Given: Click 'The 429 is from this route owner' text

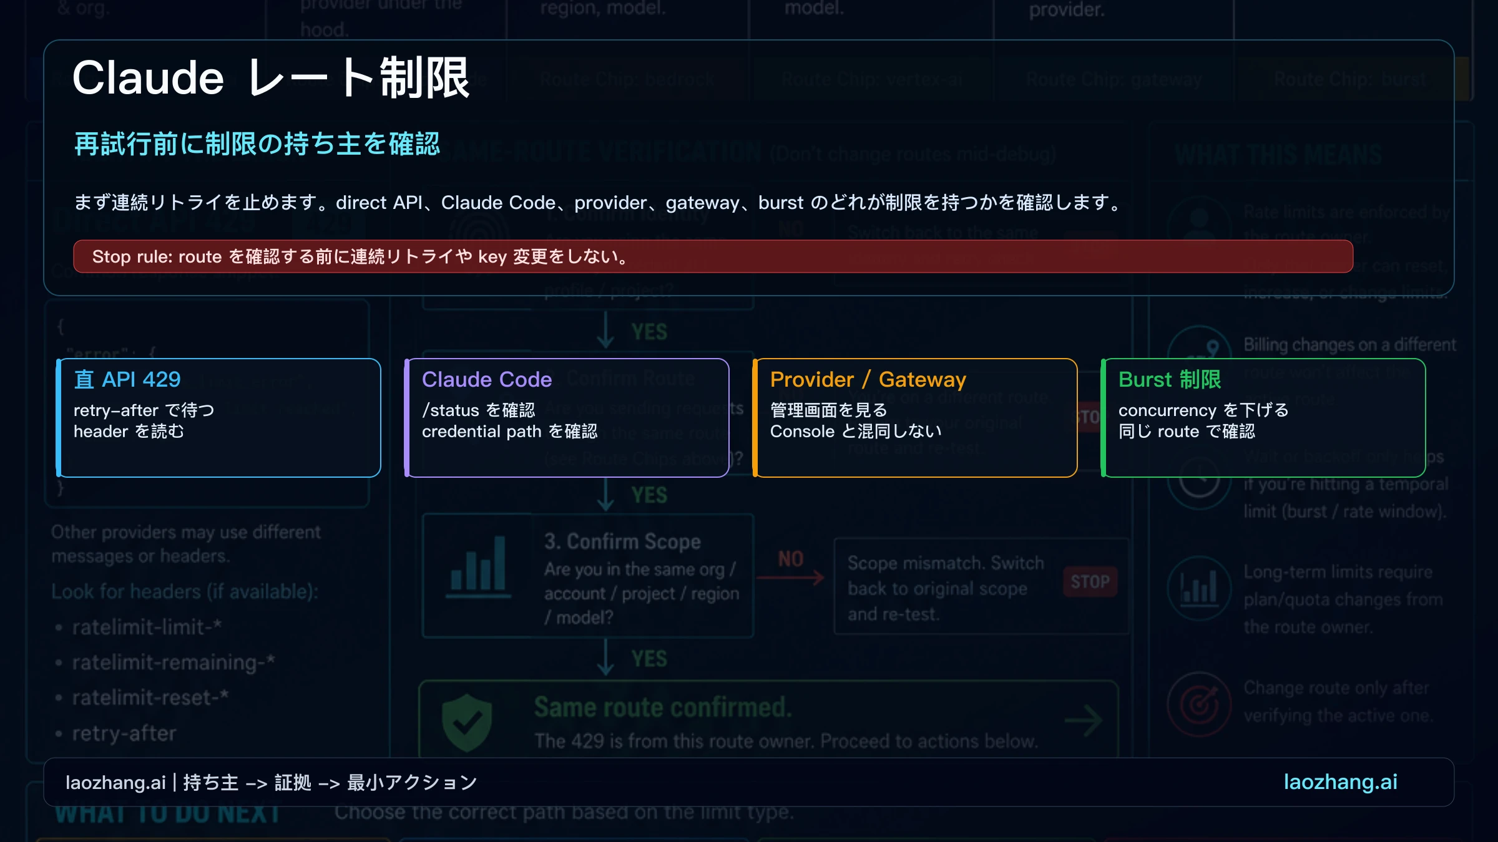Looking at the screenshot, I should pyautogui.click(x=786, y=741).
